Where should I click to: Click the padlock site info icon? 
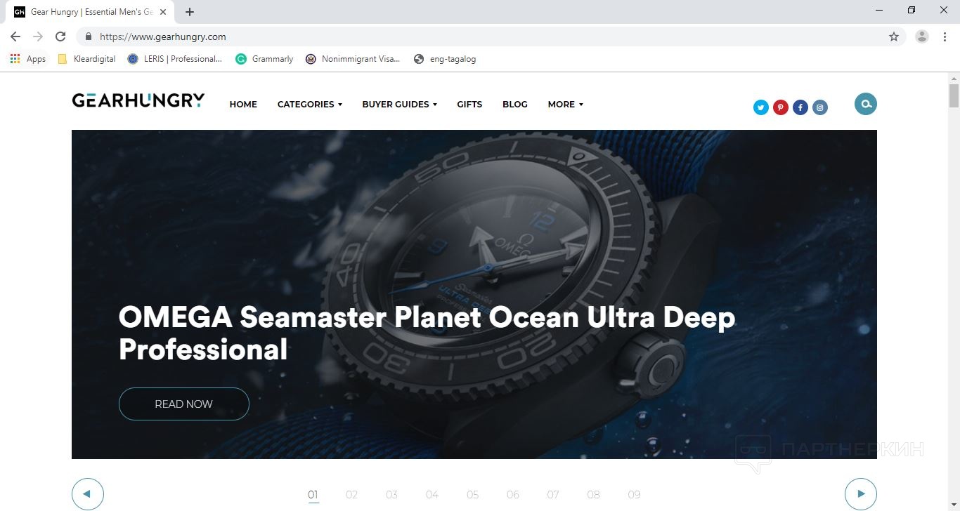pyautogui.click(x=89, y=36)
